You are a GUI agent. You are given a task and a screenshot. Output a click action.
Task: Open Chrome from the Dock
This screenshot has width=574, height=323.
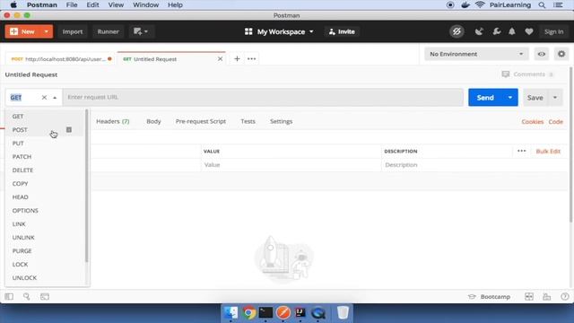pos(249,313)
